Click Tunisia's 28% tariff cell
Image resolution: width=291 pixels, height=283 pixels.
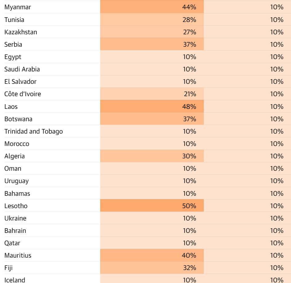pyautogui.click(x=189, y=20)
